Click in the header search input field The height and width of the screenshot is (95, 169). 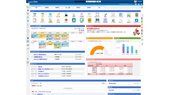coord(80,2)
